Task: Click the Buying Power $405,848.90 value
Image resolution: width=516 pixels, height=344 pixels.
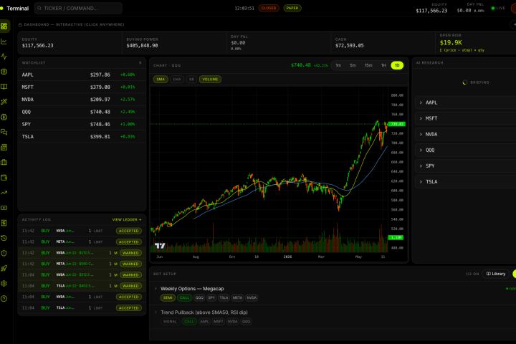Action: [x=142, y=45]
